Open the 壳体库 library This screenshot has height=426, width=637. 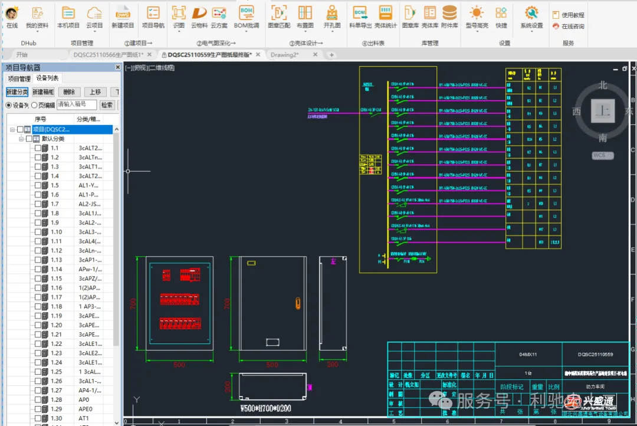[x=430, y=14]
